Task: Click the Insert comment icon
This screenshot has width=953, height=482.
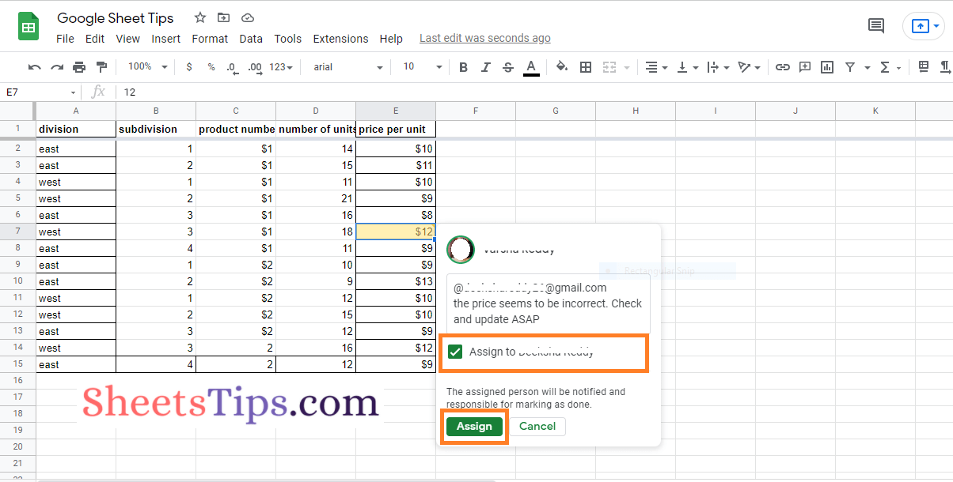Action: click(805, 66)
